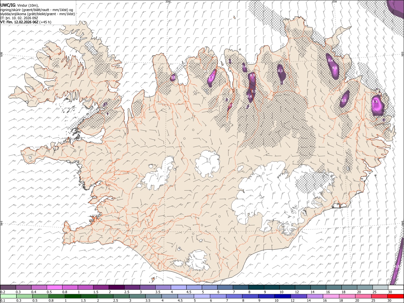Screen dimensions: 404x303
Task: Click the '4.5' label in the upper legend row
Action: [x=189, y=292]
